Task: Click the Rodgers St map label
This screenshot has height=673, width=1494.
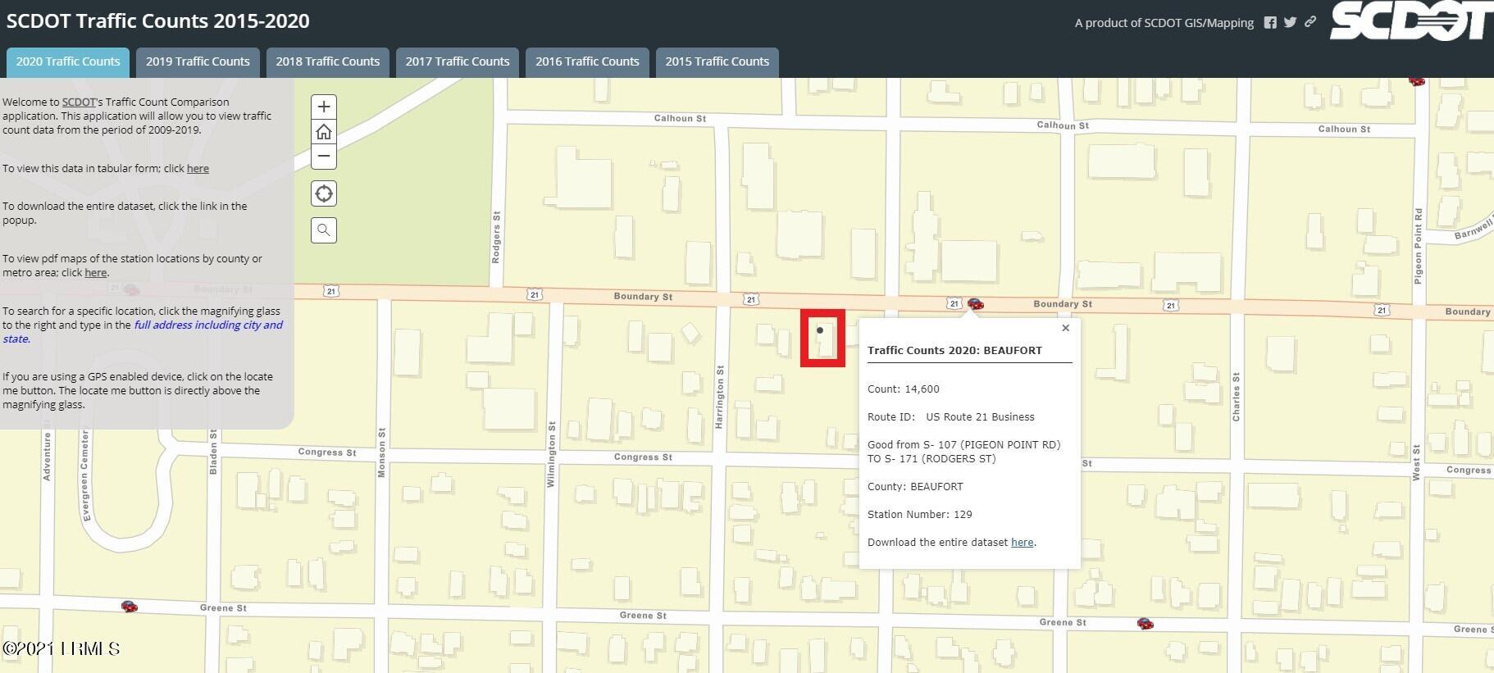Action: tap(496, 237)
